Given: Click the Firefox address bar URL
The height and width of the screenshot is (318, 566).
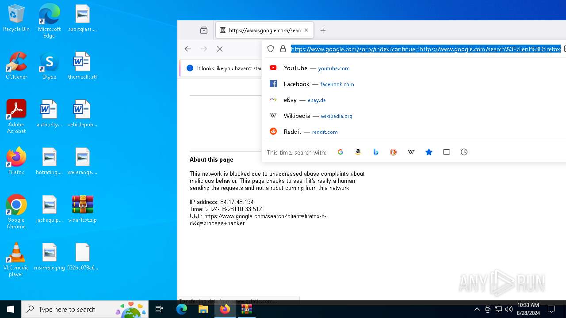Looking at the screenshot, I should point(426,49).
